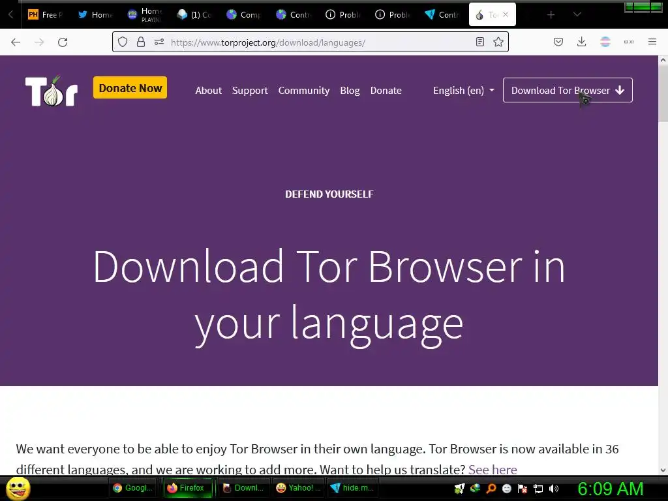Open the tracking protection shield icon
The width and height of the screenshot is (668, 501).
click(123, 42)
